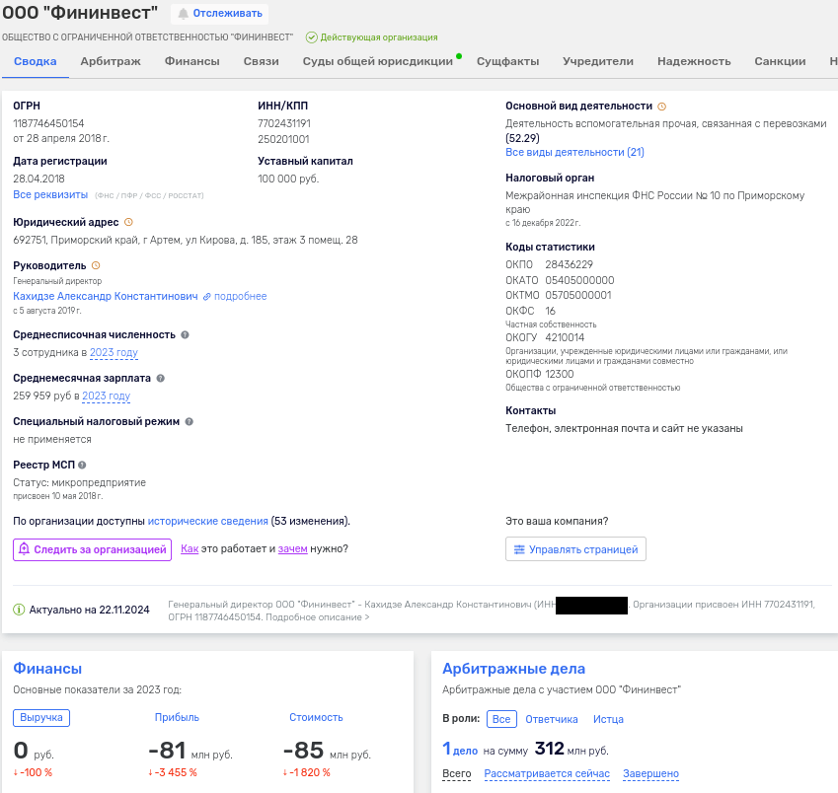Click the Следить за организацией button
This screenshot has height=793, width=838.
point(93,549)
